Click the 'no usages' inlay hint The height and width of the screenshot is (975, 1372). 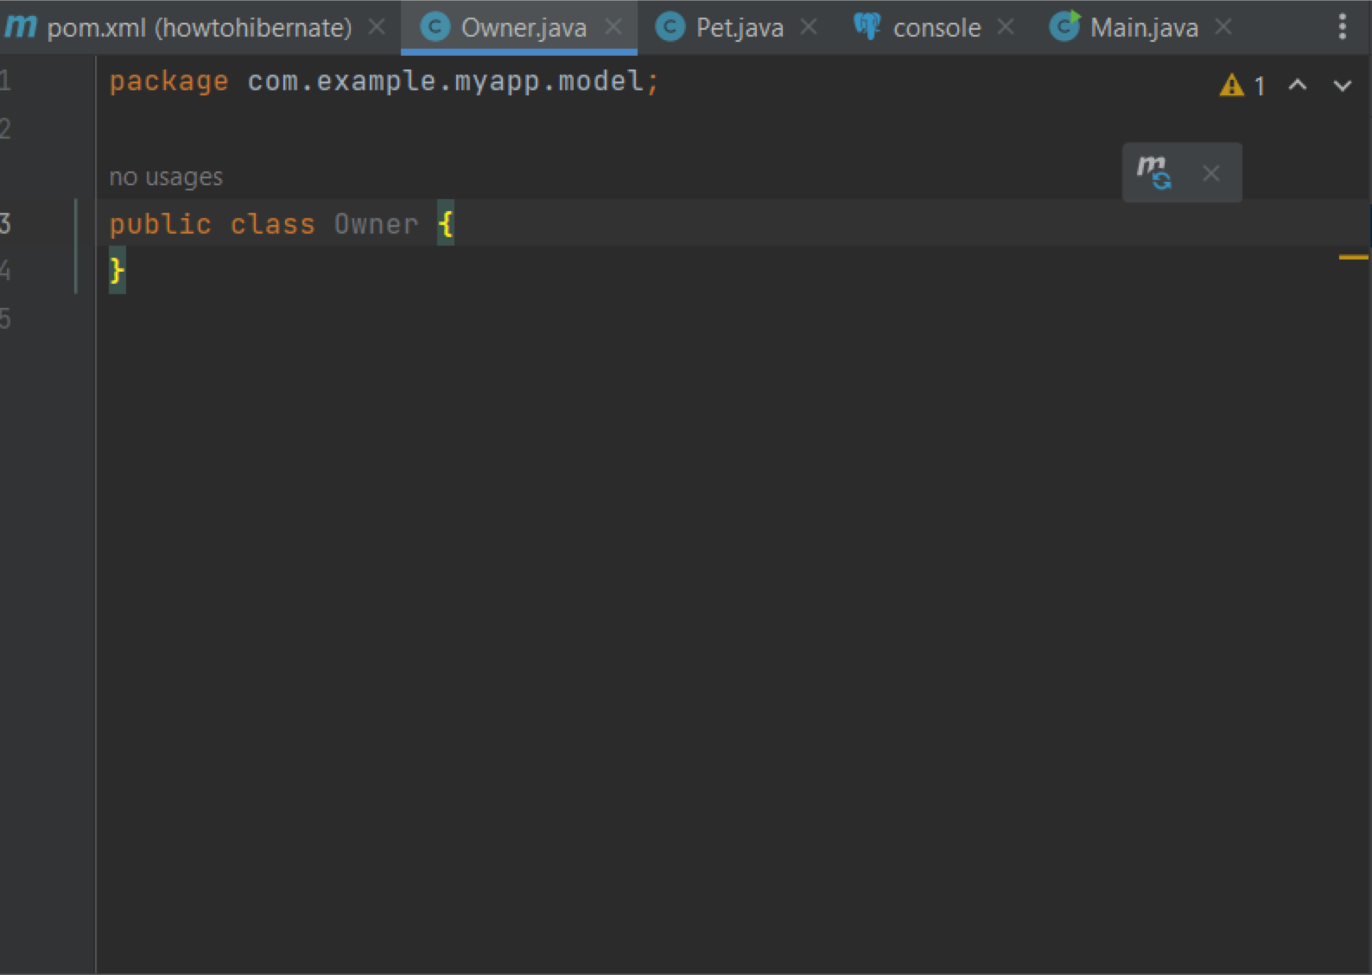[x=166, y=177]
